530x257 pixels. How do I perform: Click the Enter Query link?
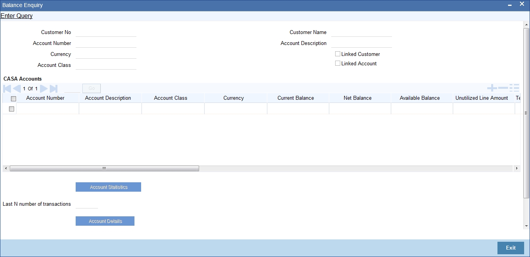(x=16, y=16)
